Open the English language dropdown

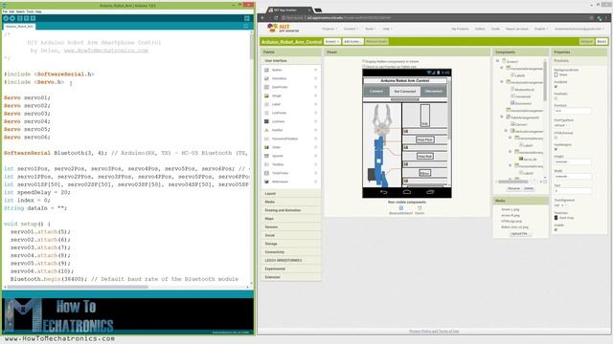point(541,29)
